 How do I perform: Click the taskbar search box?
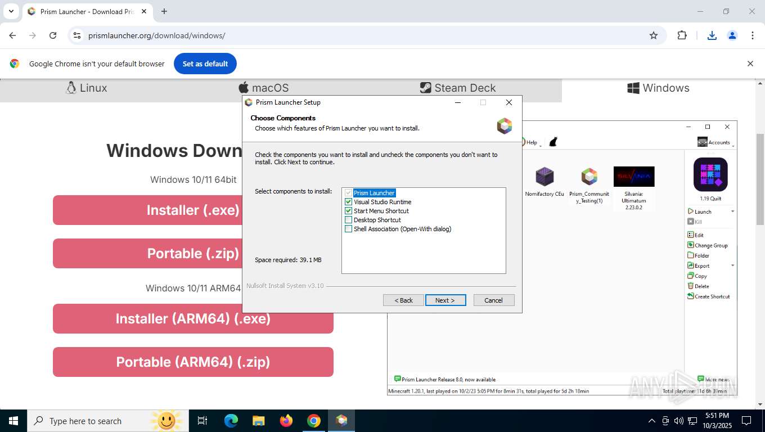pos(107,421)
